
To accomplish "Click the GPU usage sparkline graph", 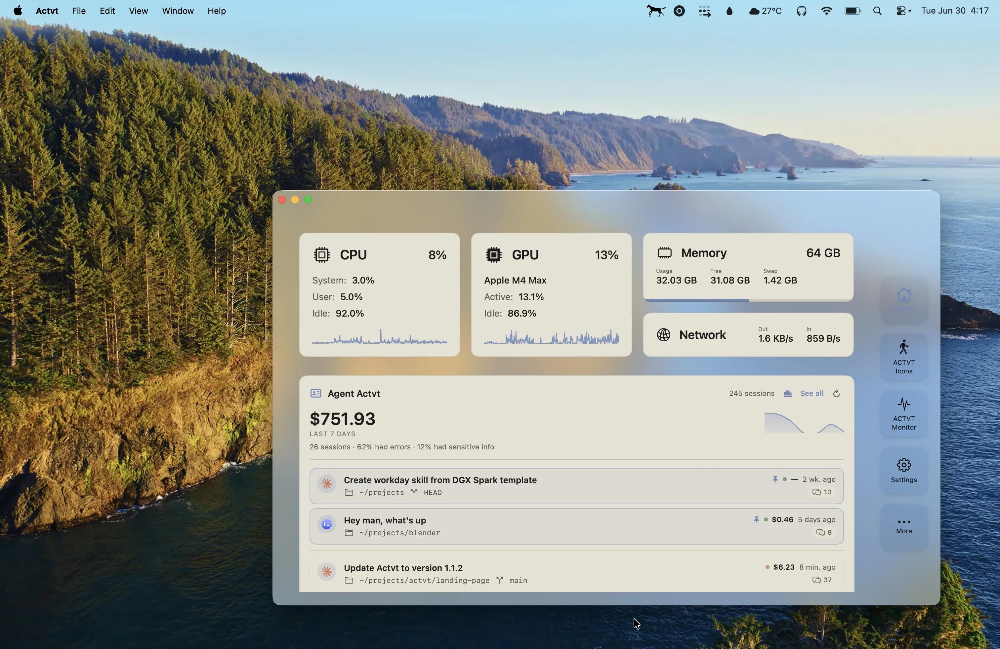I will 551,337.
